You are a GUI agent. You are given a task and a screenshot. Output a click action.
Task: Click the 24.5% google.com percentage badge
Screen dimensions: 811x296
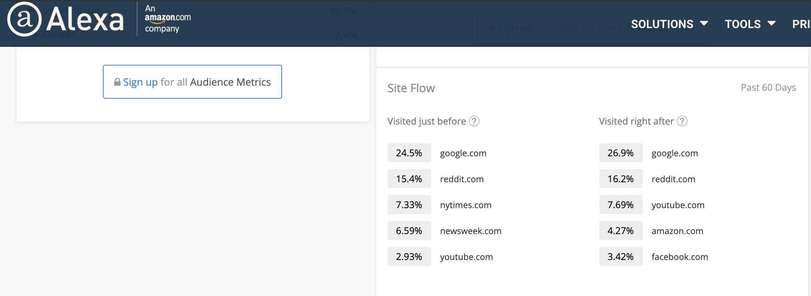[409, 153]
